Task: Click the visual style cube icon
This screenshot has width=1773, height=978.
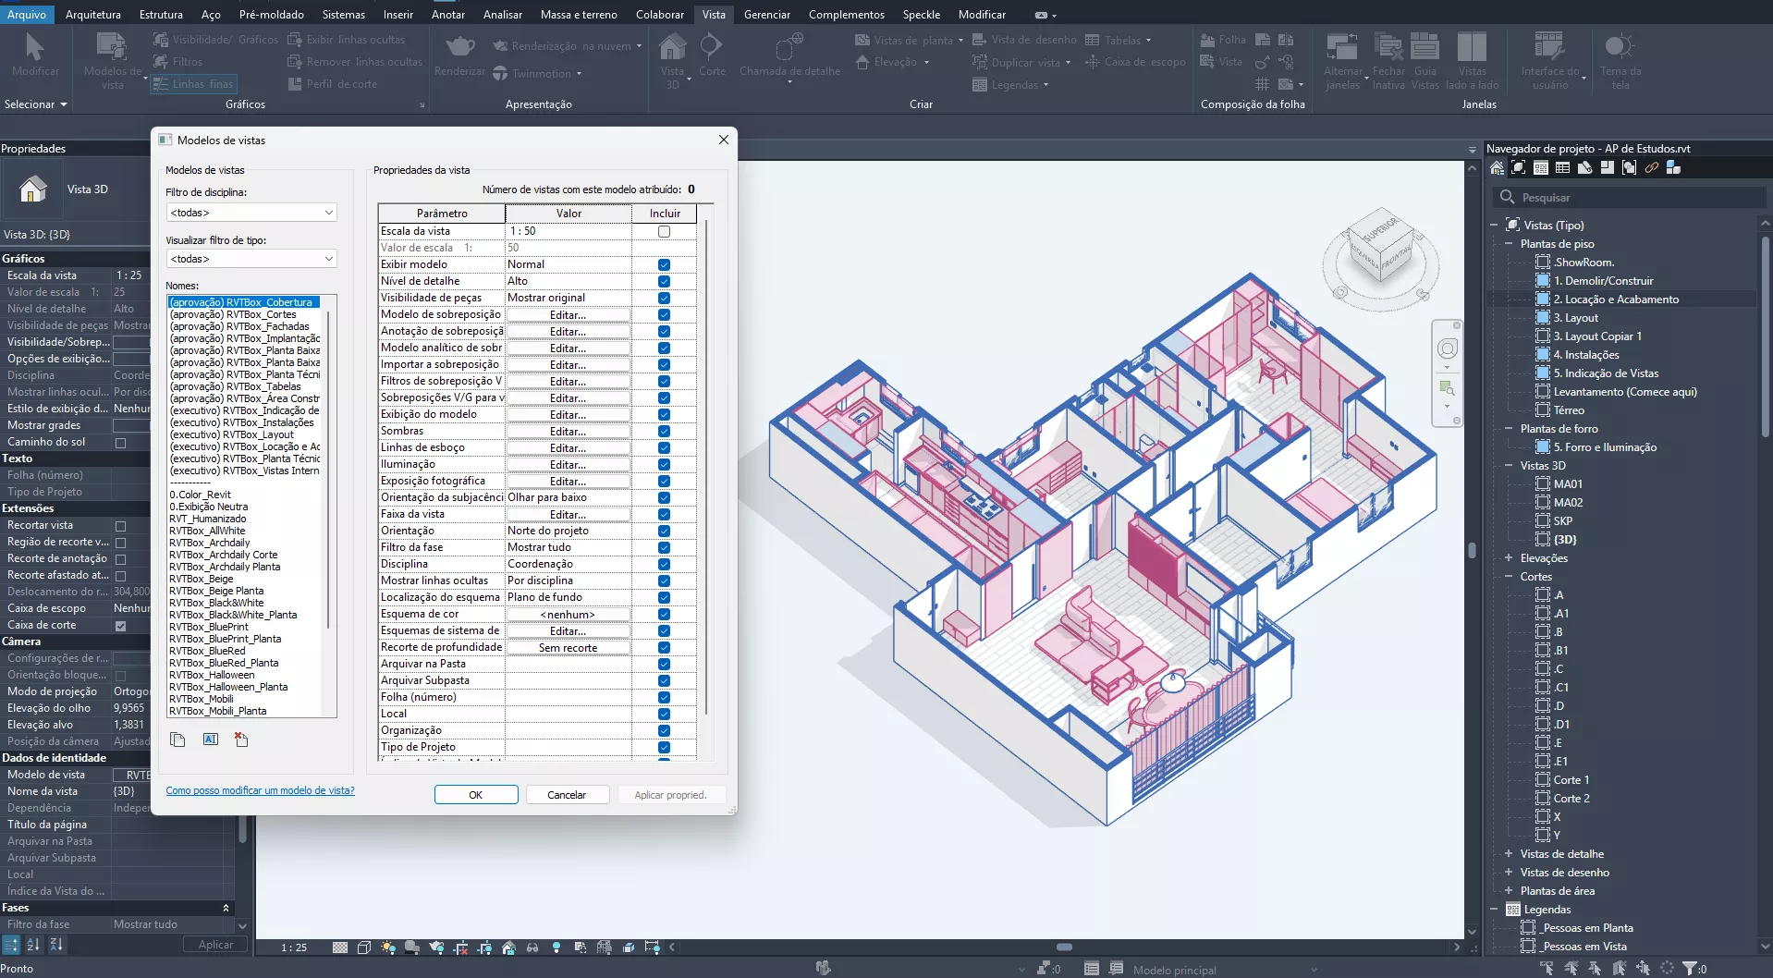Action: 364,947
